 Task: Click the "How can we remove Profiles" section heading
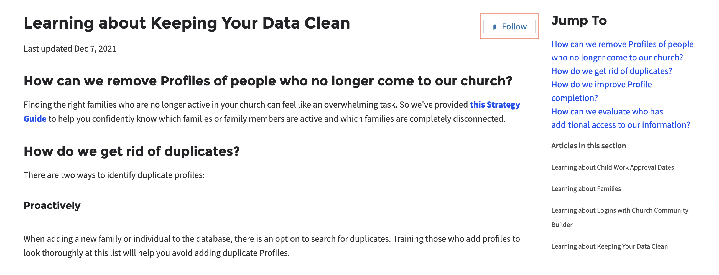coord(268,81)
